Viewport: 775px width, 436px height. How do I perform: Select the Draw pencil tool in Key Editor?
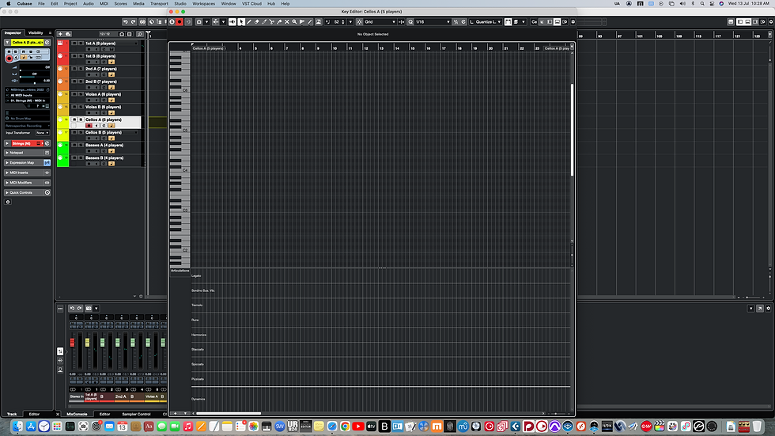[x=250, y=21]
